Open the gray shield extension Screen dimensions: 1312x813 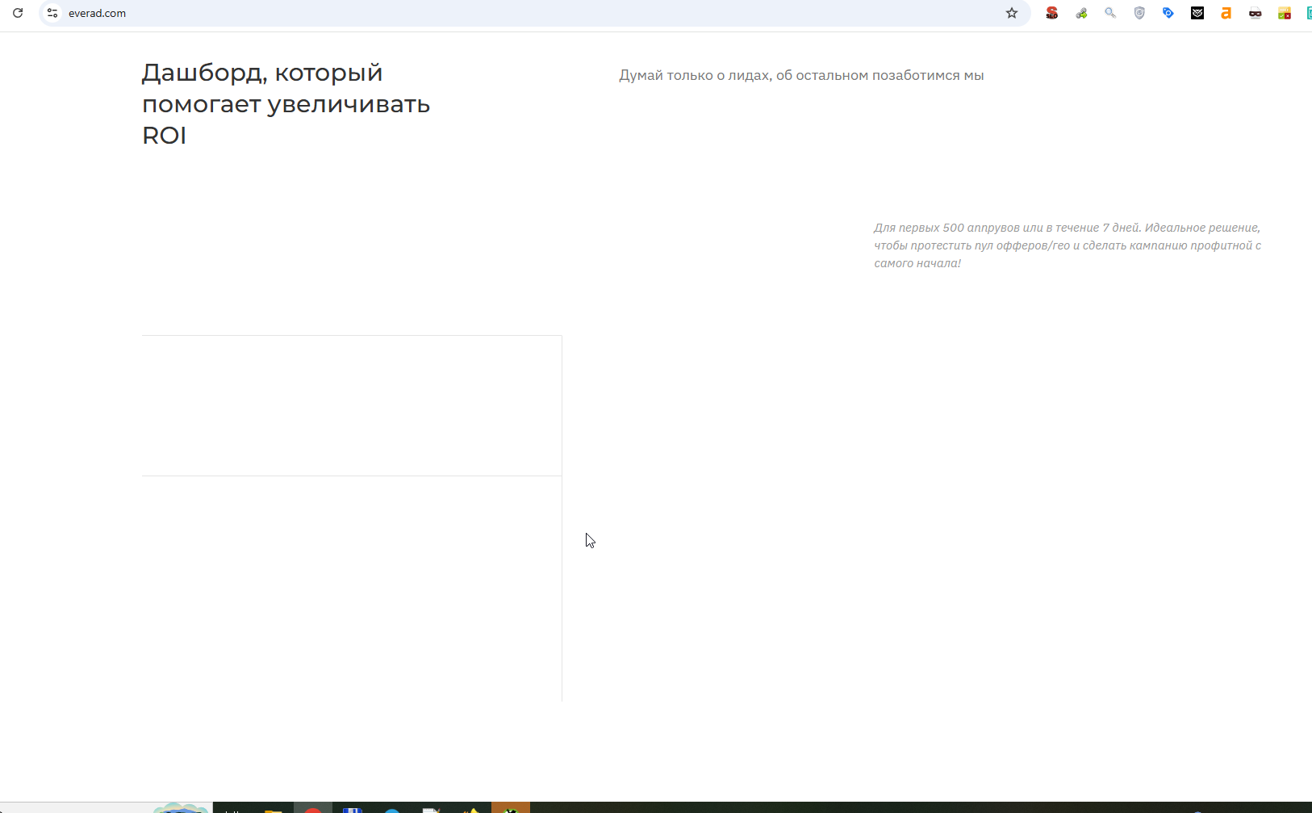click(x=1139, y=13)
